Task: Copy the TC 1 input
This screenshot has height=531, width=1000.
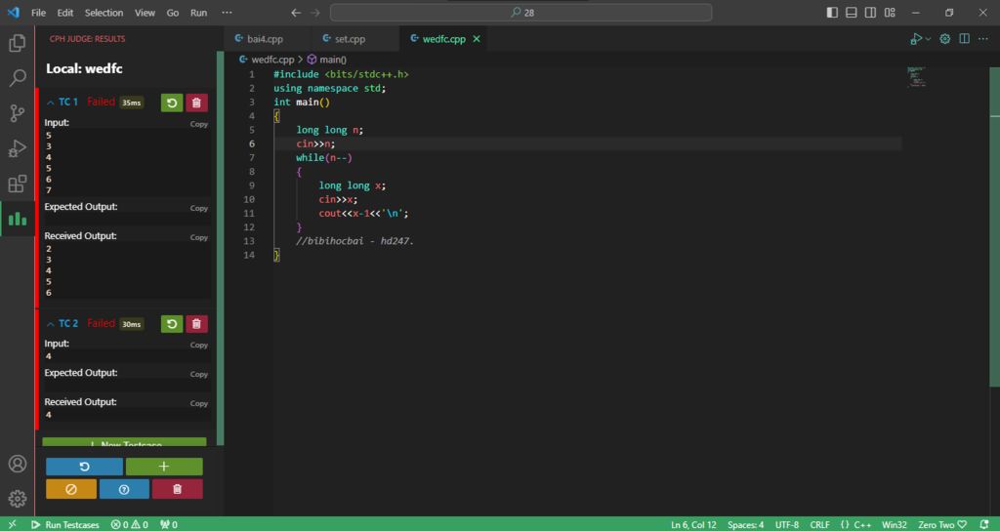Action: (199, 124)
